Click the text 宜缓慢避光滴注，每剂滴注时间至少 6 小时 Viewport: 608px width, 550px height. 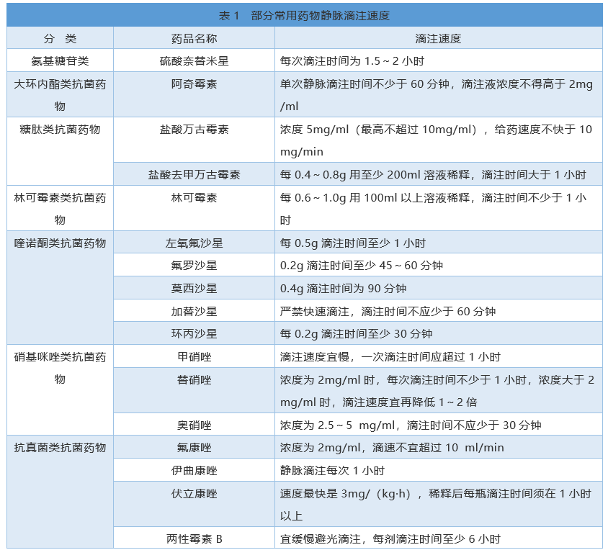[x=390, y=538]
